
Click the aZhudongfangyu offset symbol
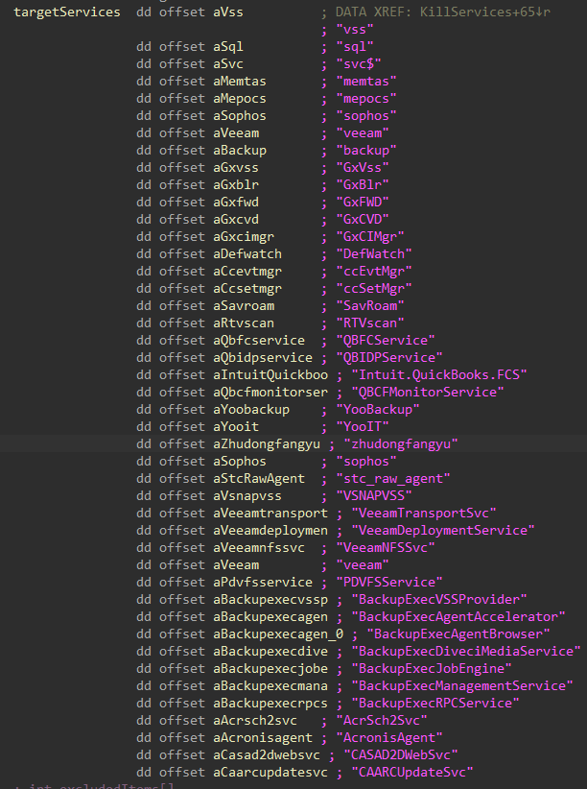point(267,444)
